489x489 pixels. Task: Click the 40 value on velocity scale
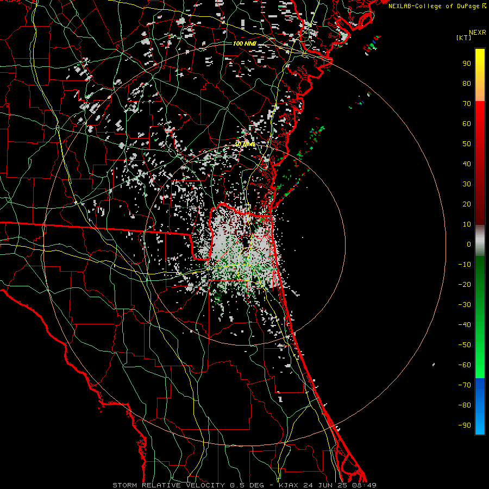(x=467, y=164)
